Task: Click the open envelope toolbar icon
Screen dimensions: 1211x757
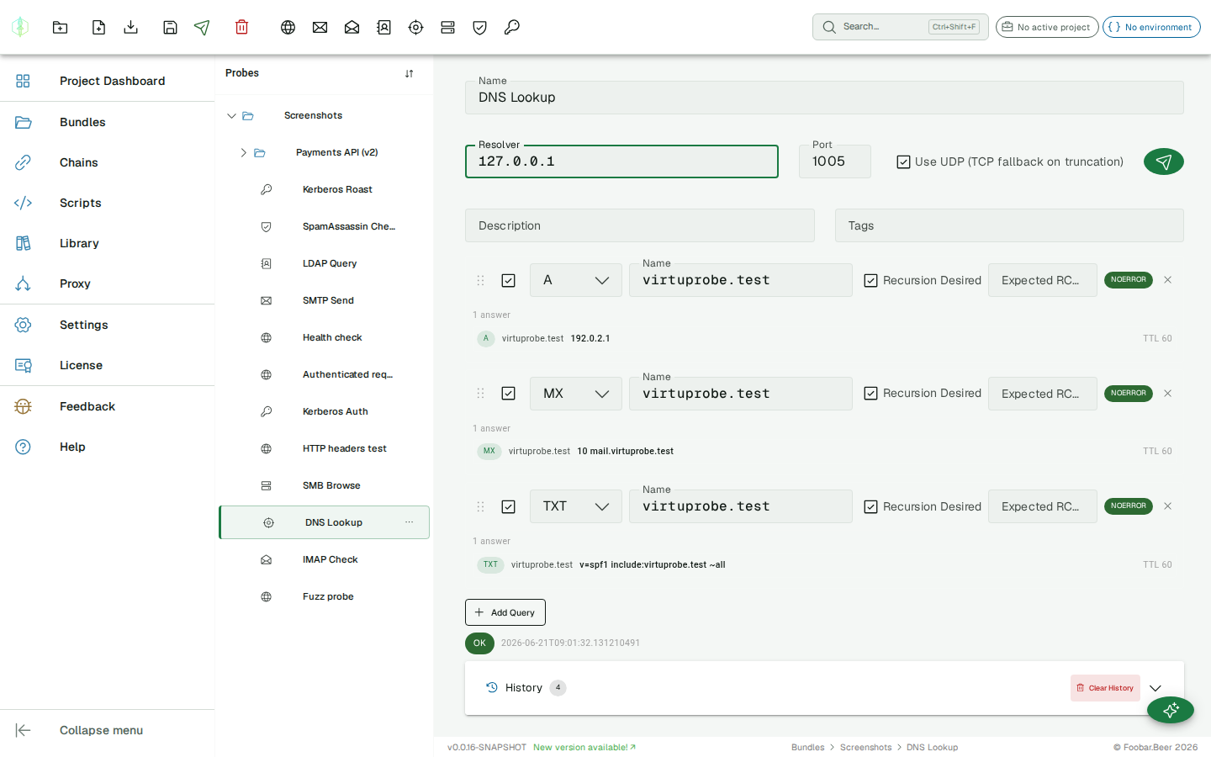Action: (x=352, y=27)
